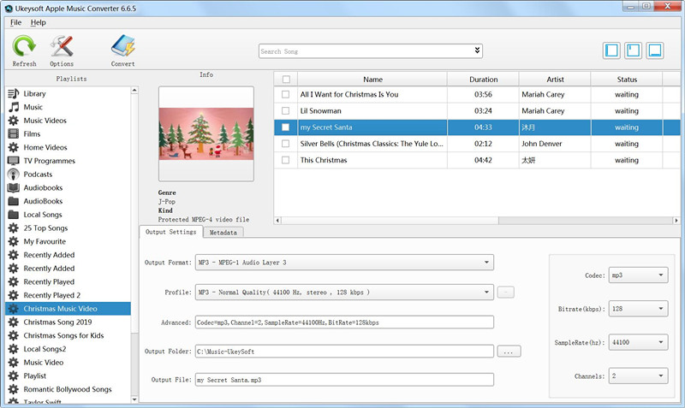Open the Options tools icon
The height and width of the screenshot is (408, 685).
coord(62,46)
